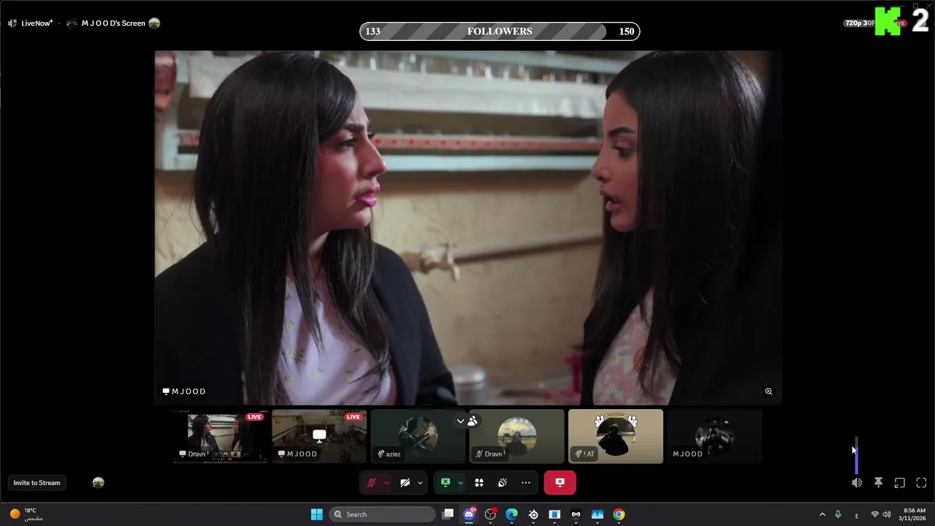Image resolution: width=935 pixels, height=526 pixels.
Task: Open Discord from the taskbar
Action: point(469,514)
